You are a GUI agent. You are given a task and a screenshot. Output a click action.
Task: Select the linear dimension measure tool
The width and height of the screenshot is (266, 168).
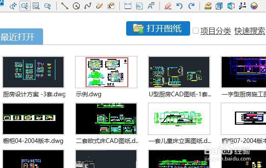128,6
